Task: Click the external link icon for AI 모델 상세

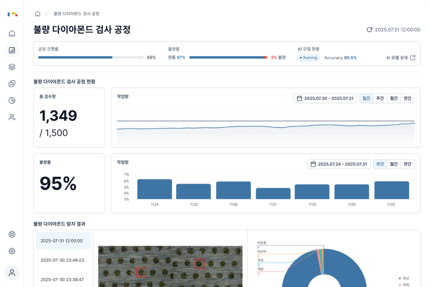Action: tap(413, 58)
